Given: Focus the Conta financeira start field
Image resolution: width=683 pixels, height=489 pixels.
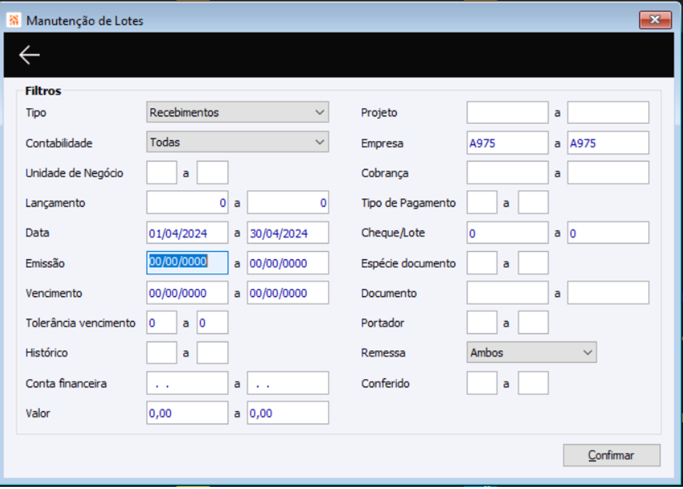Looking at the screenshot, I should click(187, 383).
